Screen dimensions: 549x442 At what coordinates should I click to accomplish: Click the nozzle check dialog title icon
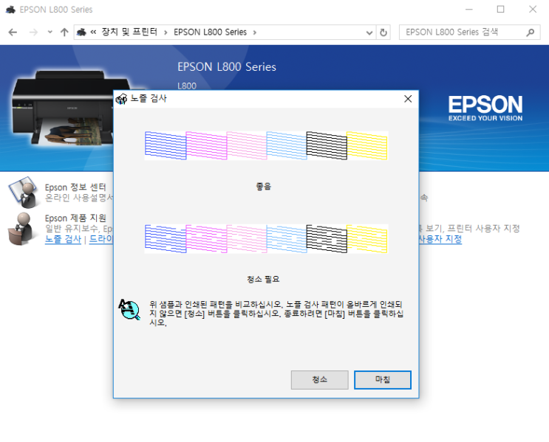pyautogui.click(x=121, y=99)
